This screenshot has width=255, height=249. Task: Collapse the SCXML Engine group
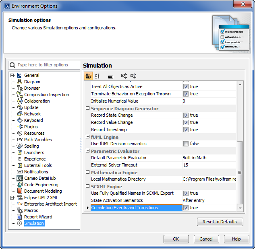point(87,186)
